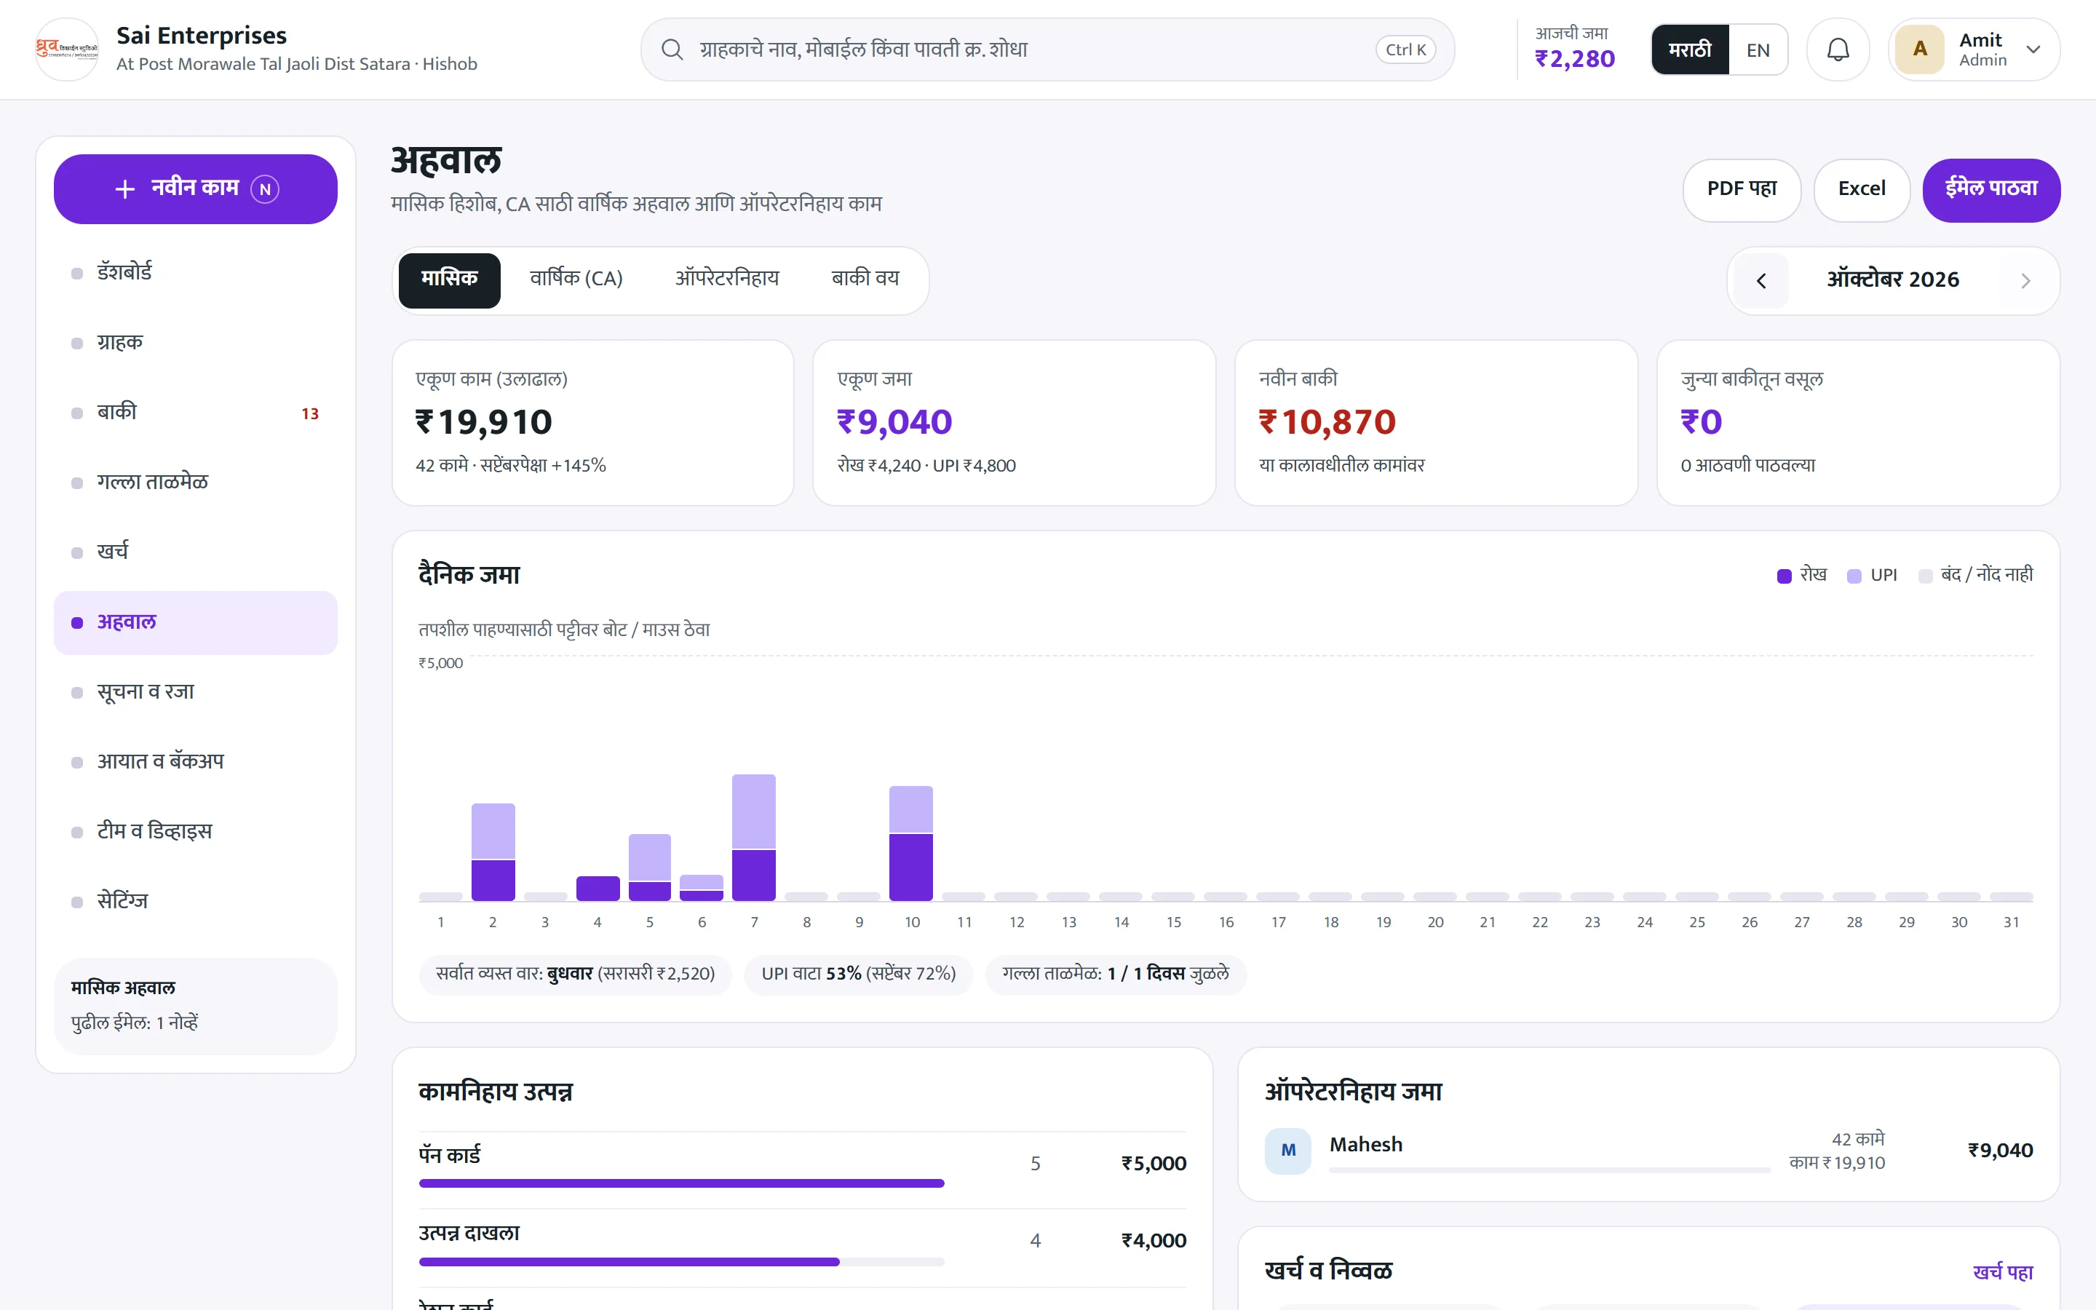The image size is (2096, 1310).
Task: Click Mahesh operator avatar
Action: coord(1288,1151)
